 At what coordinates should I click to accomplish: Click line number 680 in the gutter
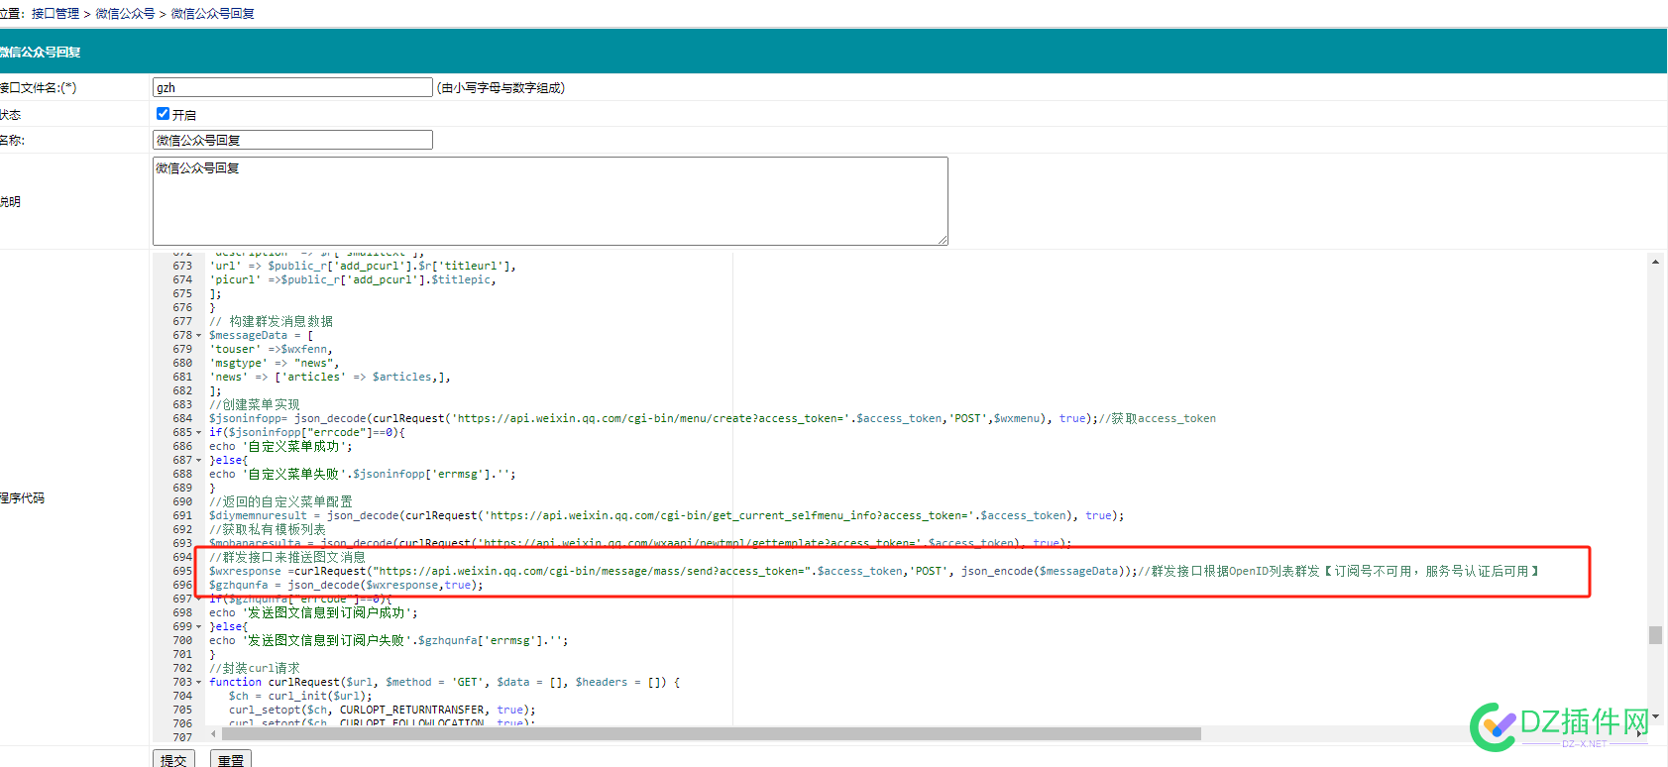coord(182,363)
